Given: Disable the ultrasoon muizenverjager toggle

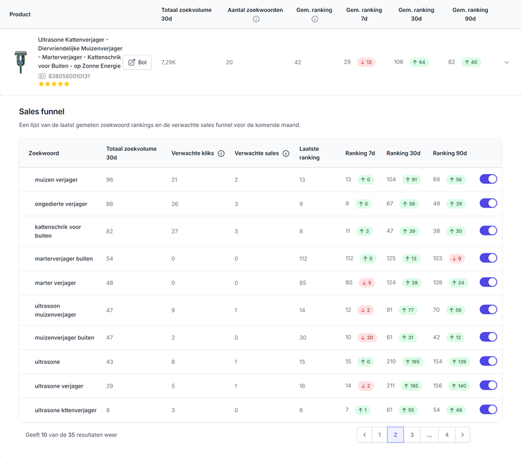Looking at the screenshot, I should [x=488, y=310].
